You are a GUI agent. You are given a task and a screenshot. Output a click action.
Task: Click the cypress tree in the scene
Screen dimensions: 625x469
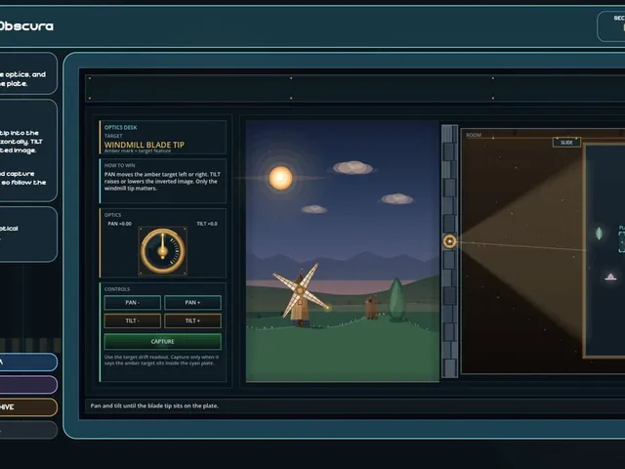[x=396, y=300]
